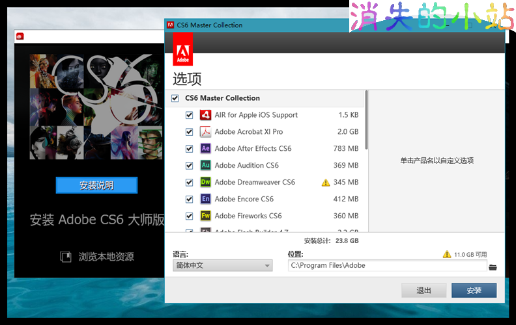The width and height of the screenshot is (516, 325).
Task: Click the install location path field
Action: pyautogui.click(x=388, y=265)
